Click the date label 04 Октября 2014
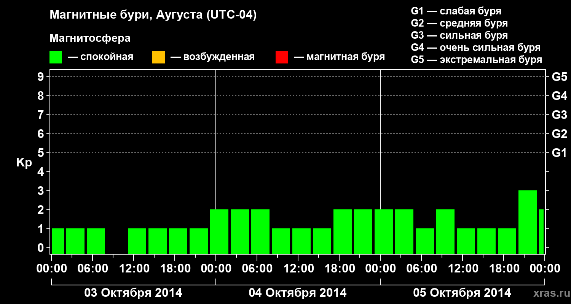Image resolution: width=571 pixels, height=304 pixels. point(298,293)
